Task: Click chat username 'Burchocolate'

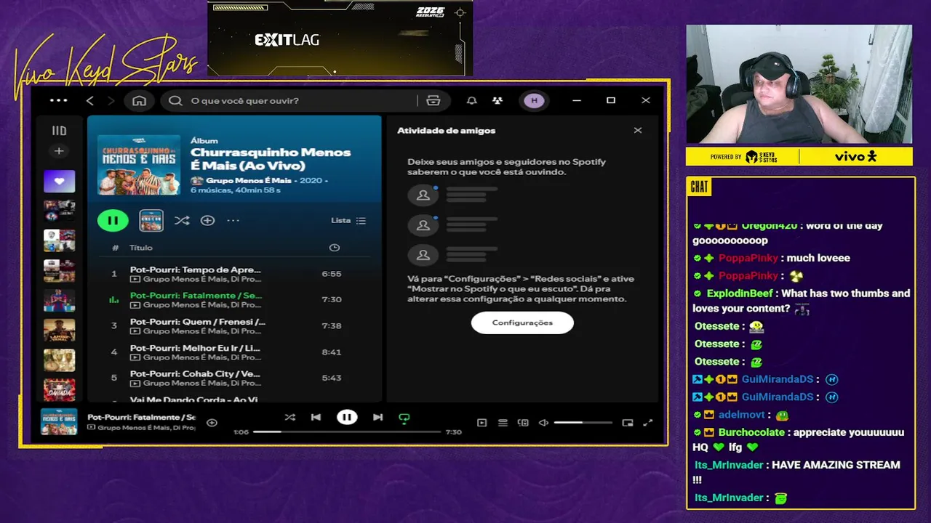Action: [x=751, y=432]
